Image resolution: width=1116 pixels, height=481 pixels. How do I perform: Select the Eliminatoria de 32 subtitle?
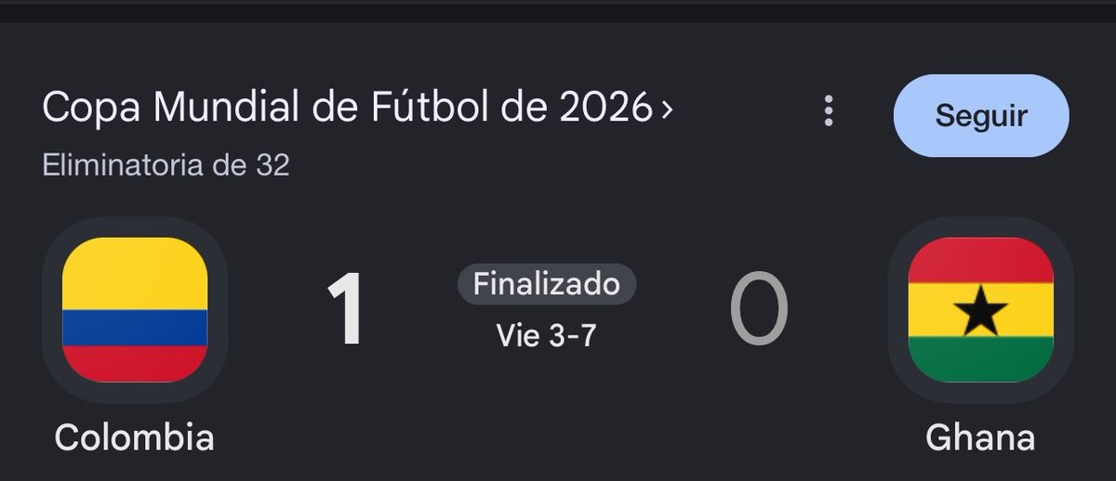pyautogui.click(x=166, y=165)
